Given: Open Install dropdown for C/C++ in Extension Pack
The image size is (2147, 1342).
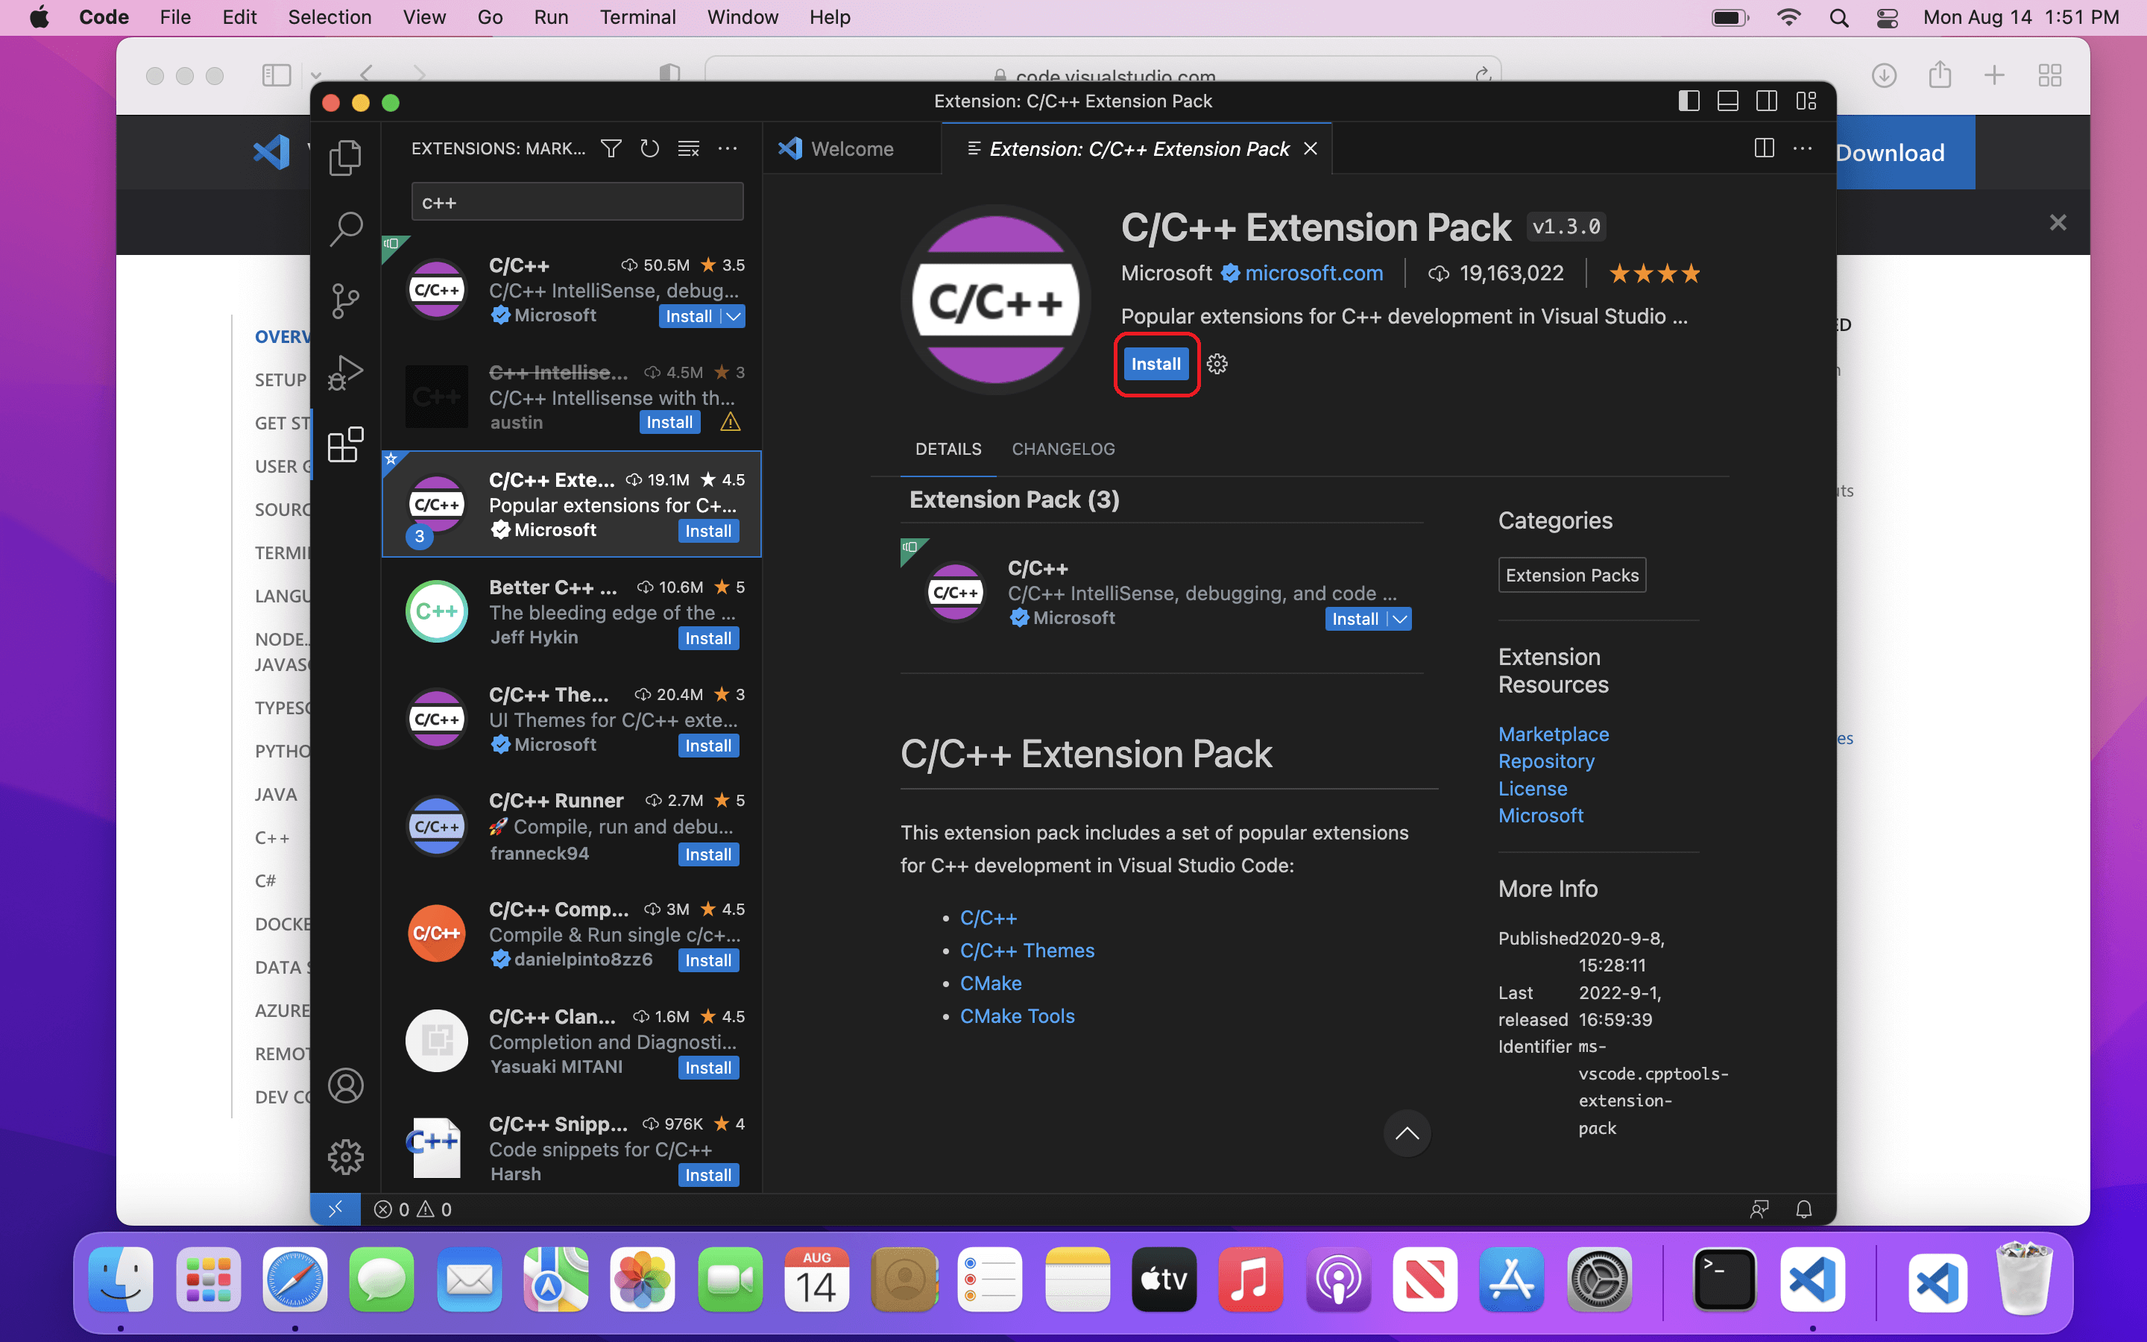Looking at the screenshot, I should [x=1400, y=620].
